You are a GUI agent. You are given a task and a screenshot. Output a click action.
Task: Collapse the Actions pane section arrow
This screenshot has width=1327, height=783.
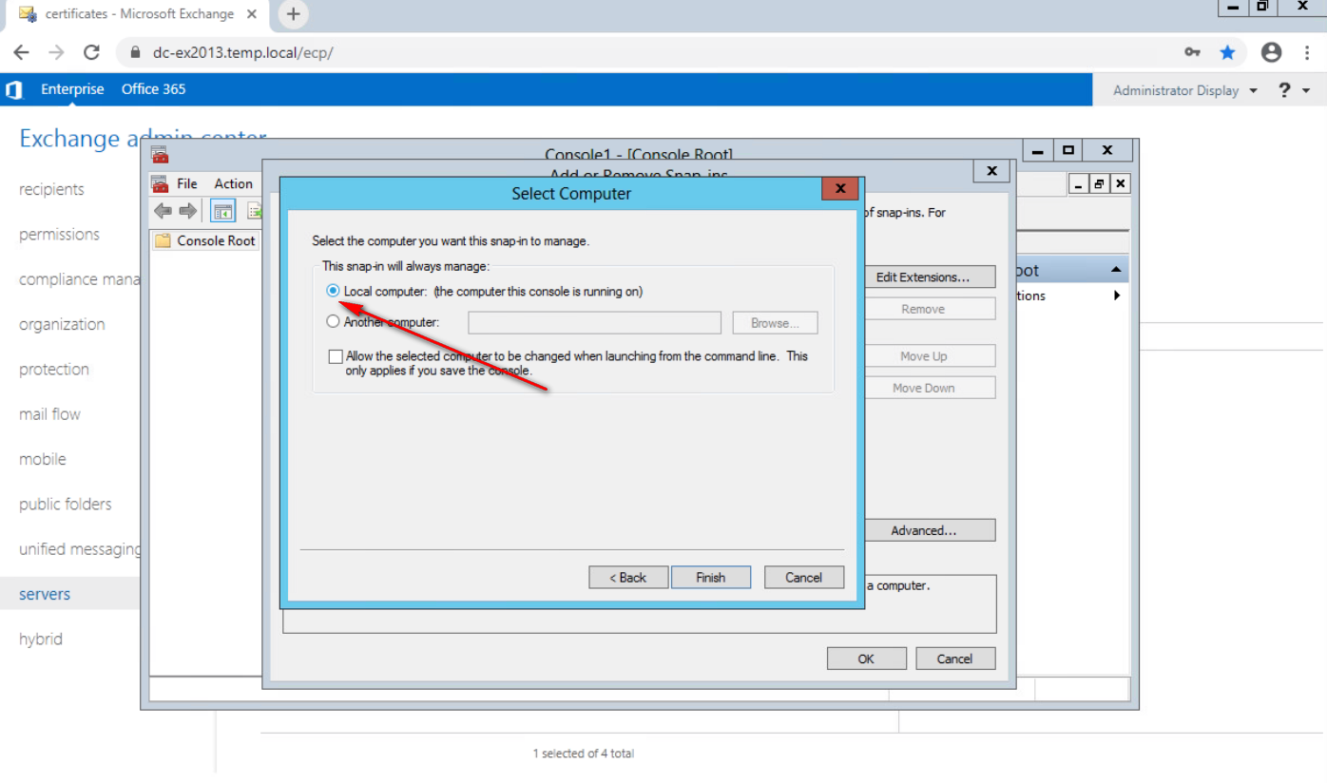click(x=1116, y=271)
